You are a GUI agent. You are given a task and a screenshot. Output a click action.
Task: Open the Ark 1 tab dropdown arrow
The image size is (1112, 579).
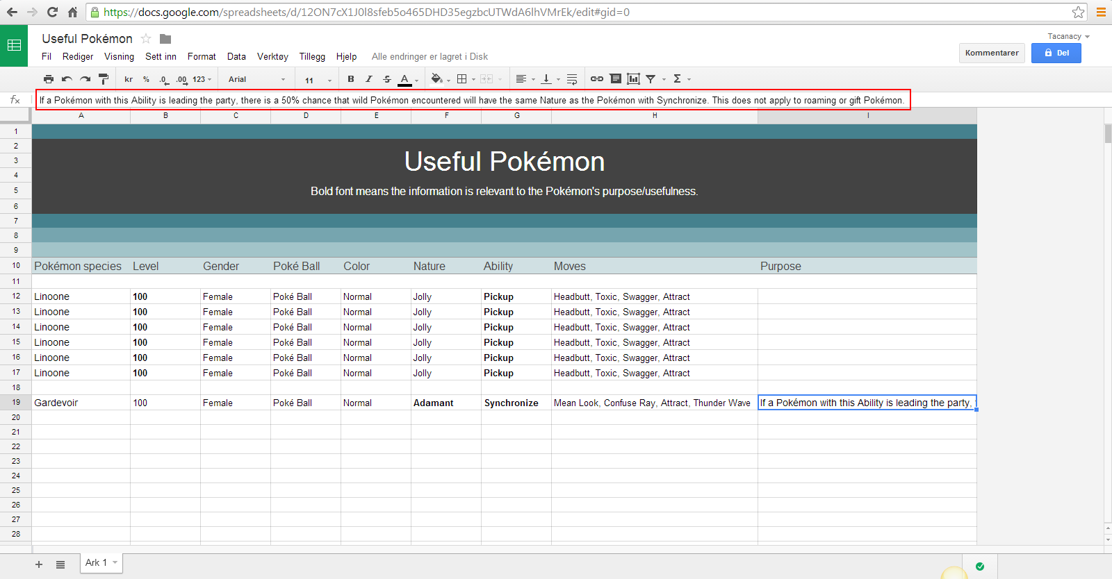(x=115, y=562)
